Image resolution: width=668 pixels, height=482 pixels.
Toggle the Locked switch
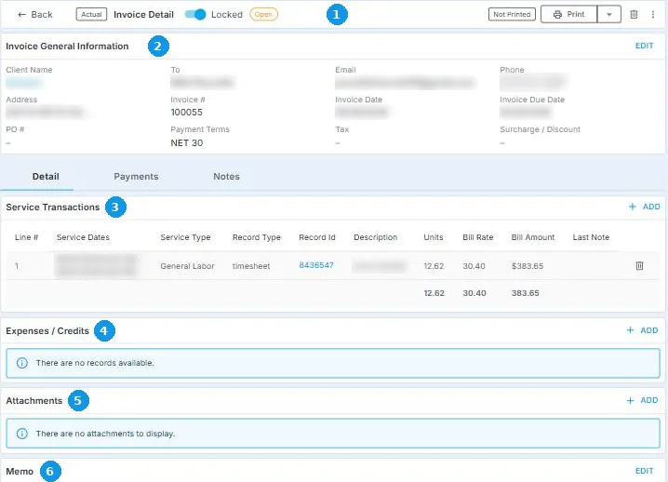pyautogui.click(x=195, y=15)
